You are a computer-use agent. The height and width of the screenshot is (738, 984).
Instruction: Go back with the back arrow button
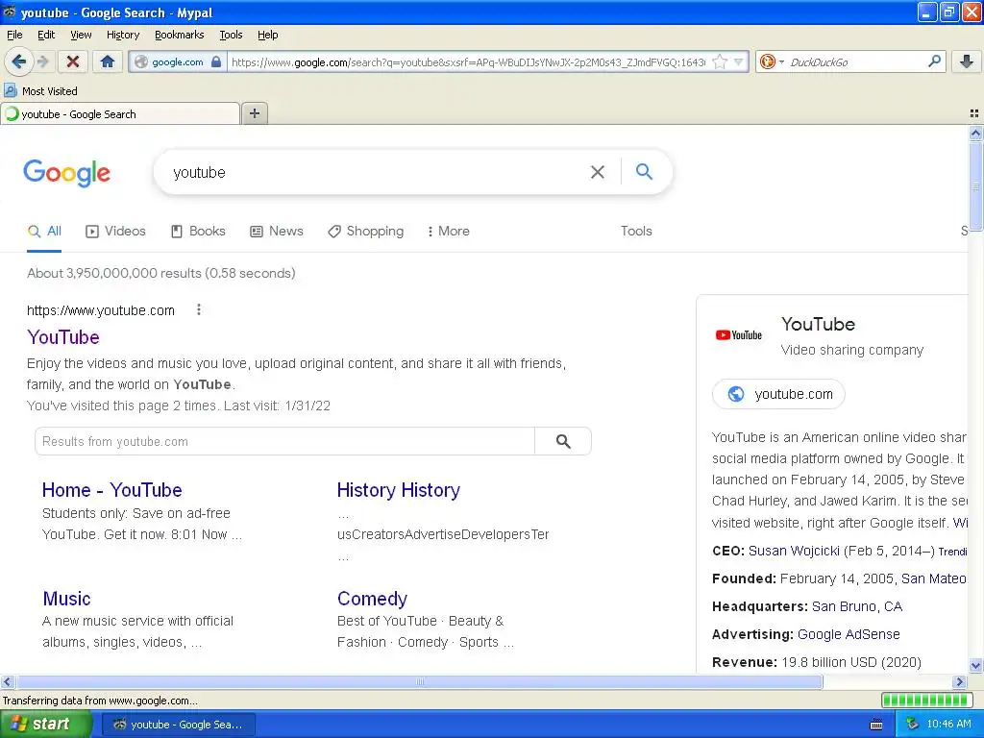pyautogui.click(x=18, y=61)
